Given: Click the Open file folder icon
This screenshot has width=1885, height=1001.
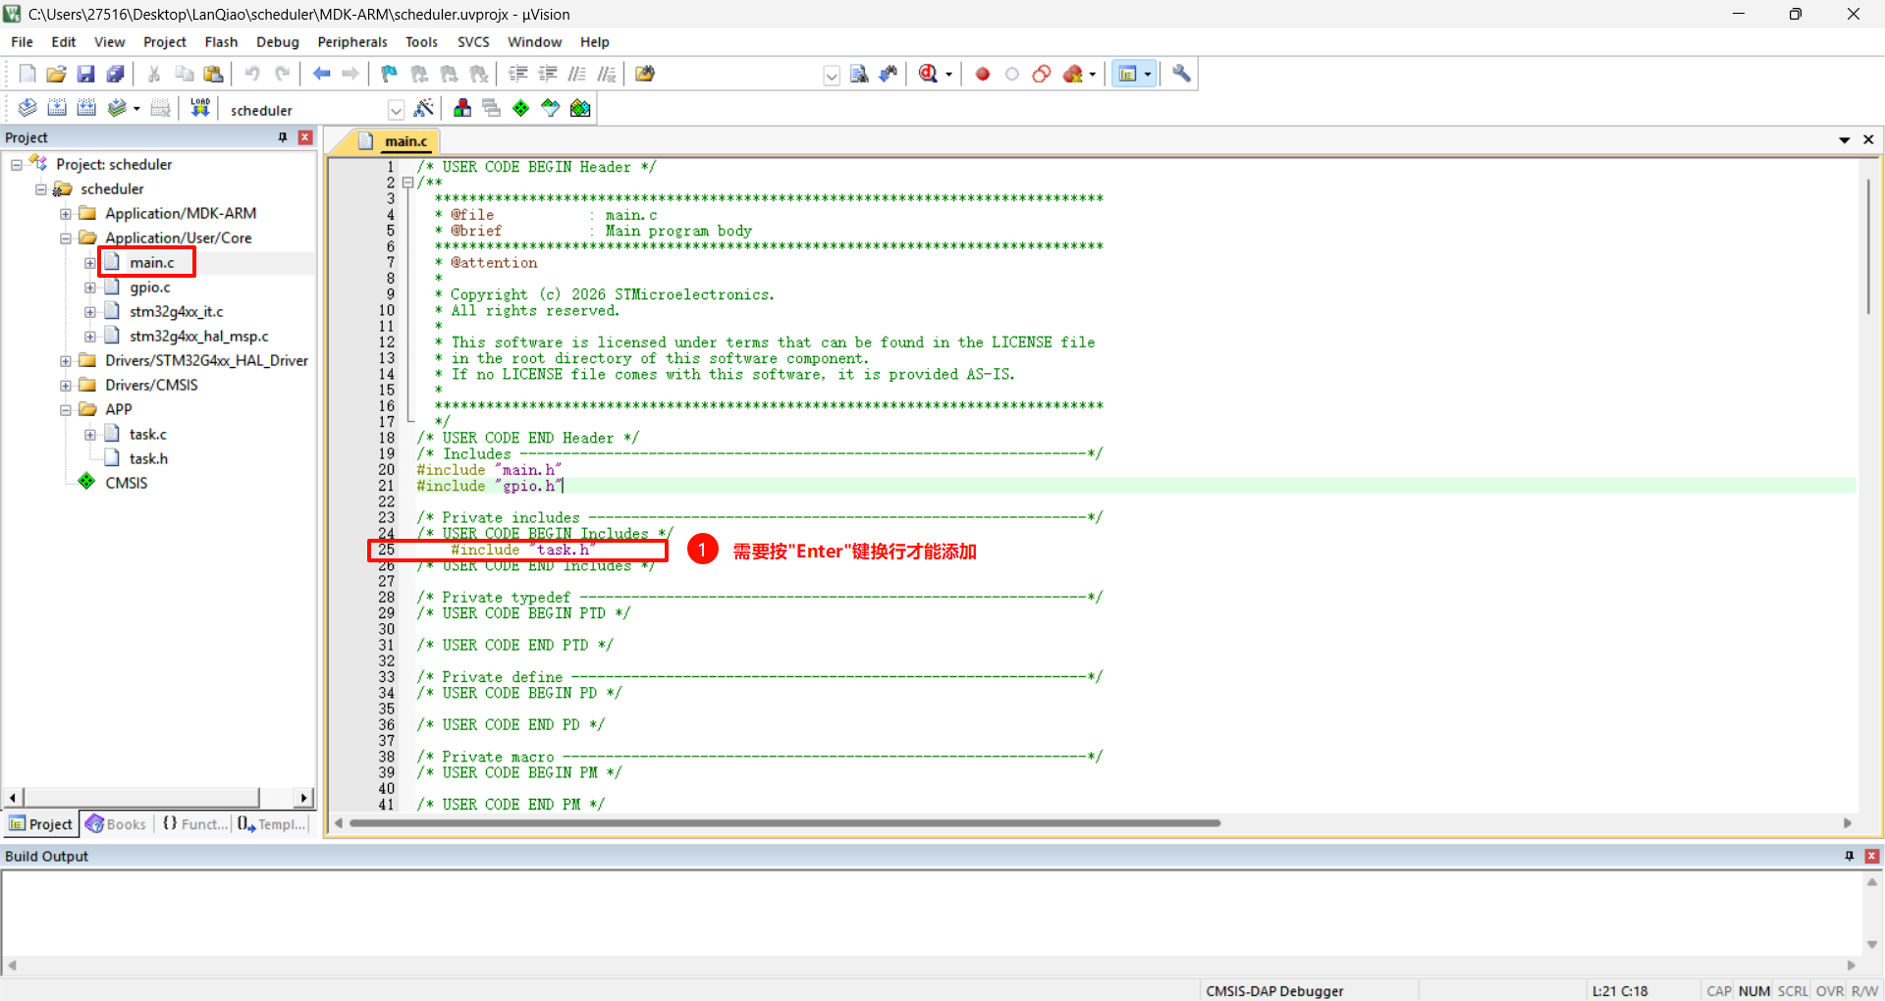Looking at the screenshot, I should coord(57,74).
